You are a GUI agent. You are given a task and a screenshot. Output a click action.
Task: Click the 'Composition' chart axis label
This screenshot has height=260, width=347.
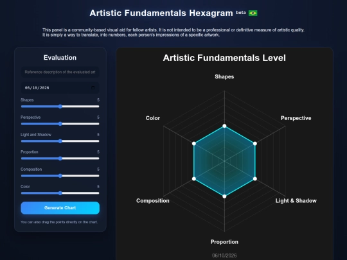pos(153,201)
